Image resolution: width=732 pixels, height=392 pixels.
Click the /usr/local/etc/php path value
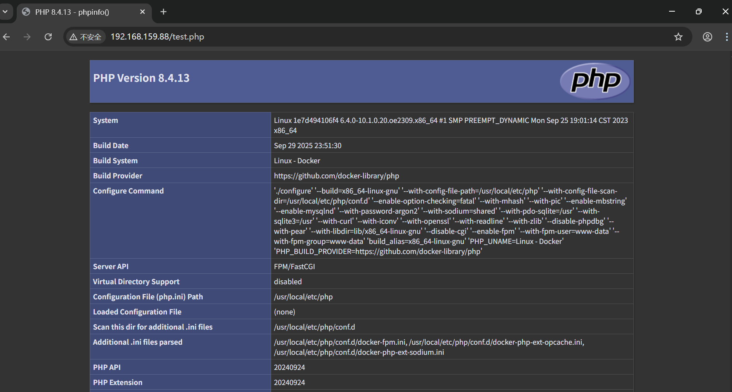point(303,297)
